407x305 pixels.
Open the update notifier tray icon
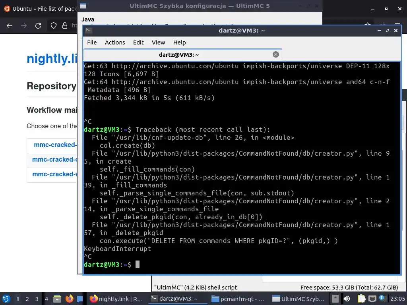pos(382,298)
